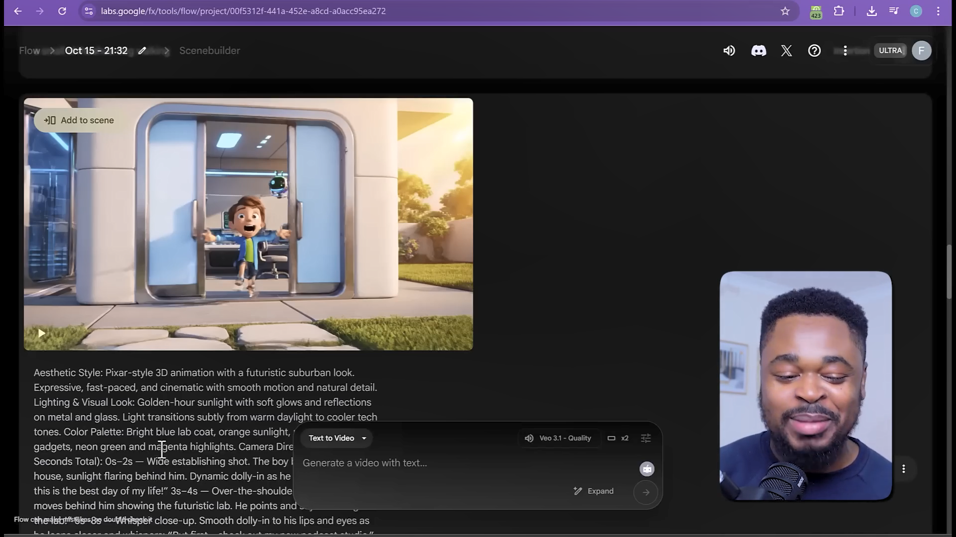Image resolution: width=956 pixels, height=537 pixels.
Task: Open the Text to Video dropdown
Action: (x=337, y=438)
